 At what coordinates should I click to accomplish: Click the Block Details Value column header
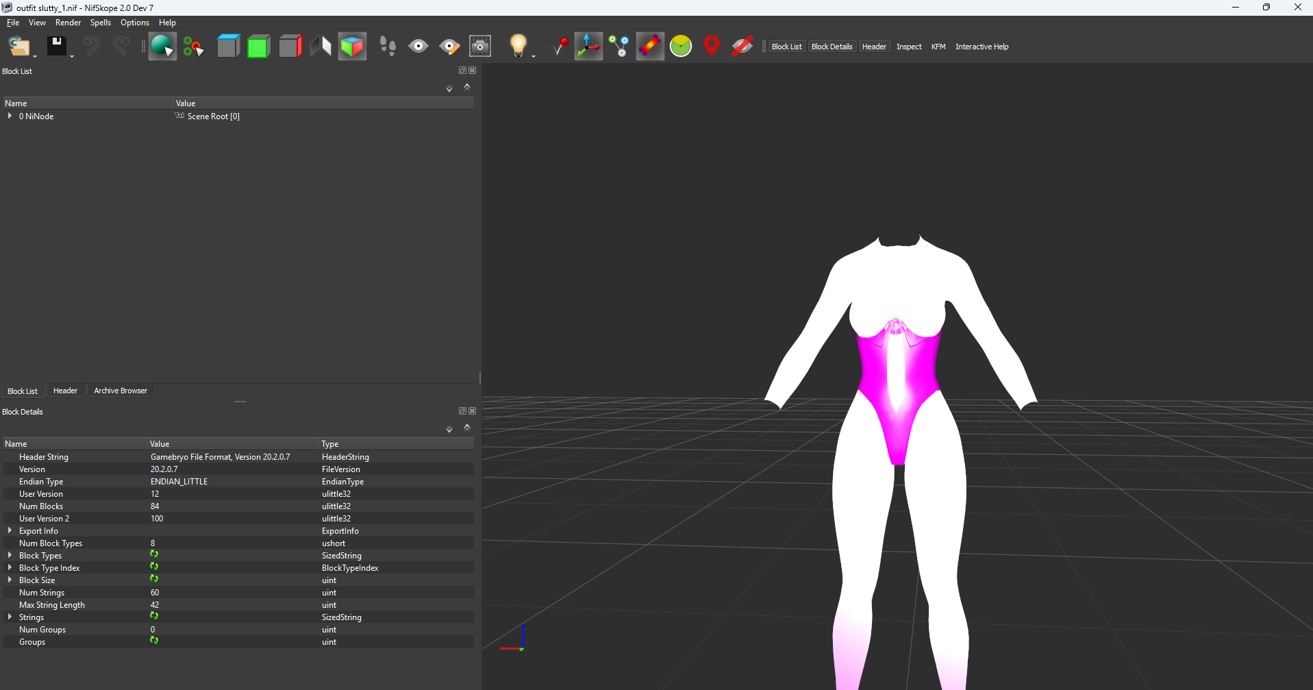(233, 444)
